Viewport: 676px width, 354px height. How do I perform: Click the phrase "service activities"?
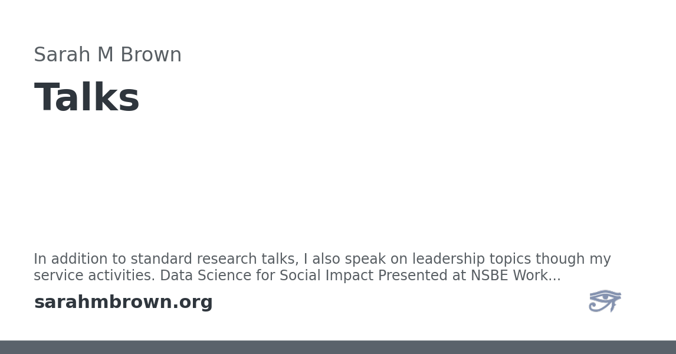click(94, 276)
